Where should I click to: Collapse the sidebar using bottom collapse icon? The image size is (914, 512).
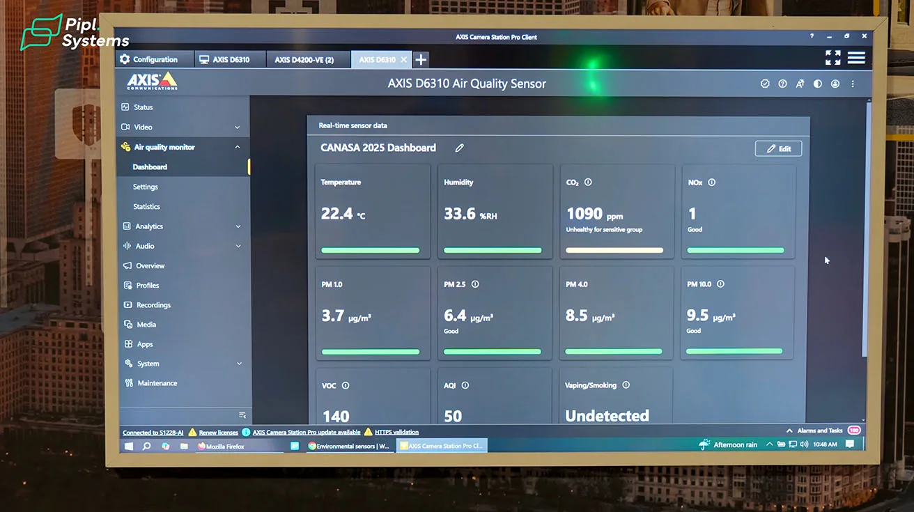point(242,415)
